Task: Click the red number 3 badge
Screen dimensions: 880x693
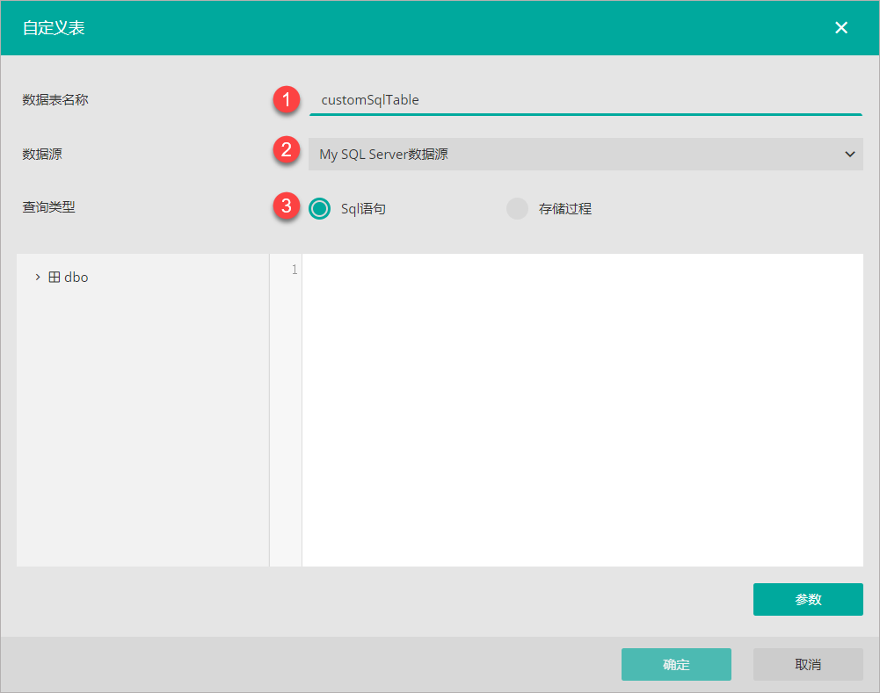Action: [x=286, y=207]
